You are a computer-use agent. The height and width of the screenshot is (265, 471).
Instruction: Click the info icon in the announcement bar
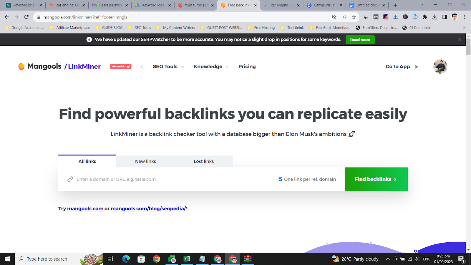(89, 39)
